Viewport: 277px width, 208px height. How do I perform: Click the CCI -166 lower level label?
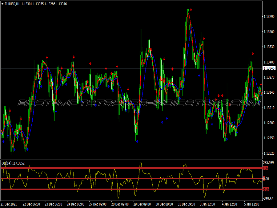coord(266,190)
